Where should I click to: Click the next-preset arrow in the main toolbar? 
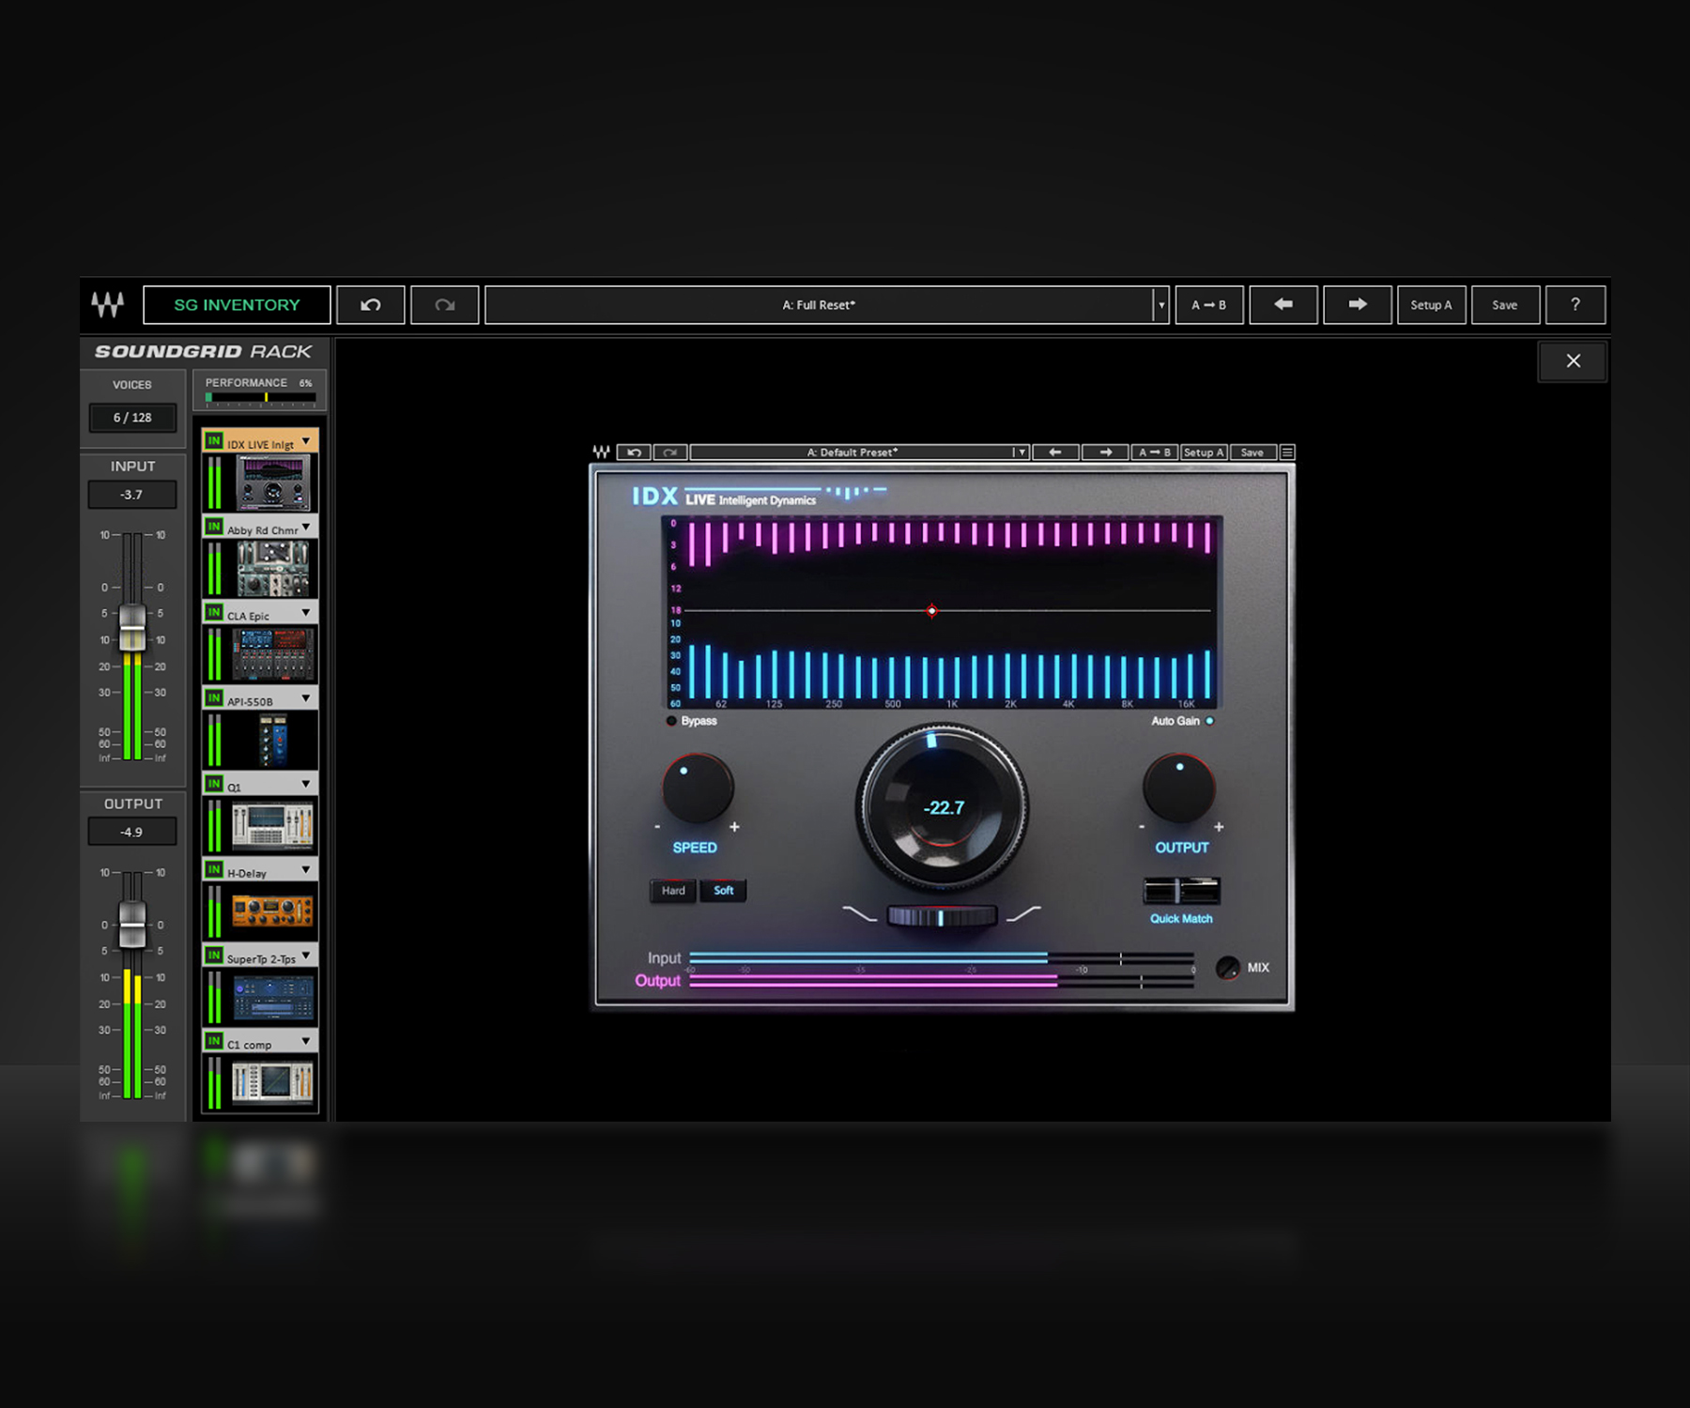coord(1356,304)
